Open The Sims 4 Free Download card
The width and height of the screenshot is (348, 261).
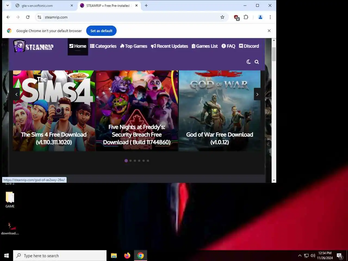click(54, 111)
